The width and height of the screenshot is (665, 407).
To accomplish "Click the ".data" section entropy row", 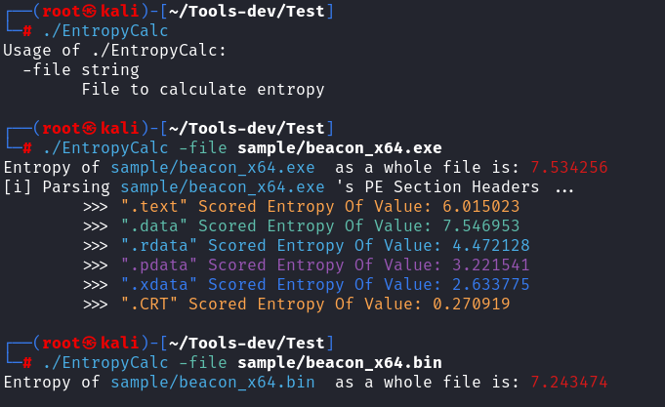I will coord(301,226).
